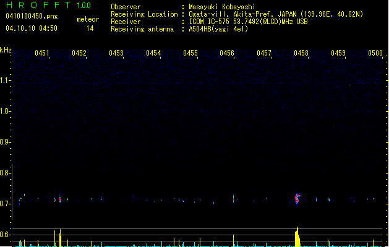Jump to the 0455 time marker
This screenshot has width=389, height=247.
coord(190,54)
